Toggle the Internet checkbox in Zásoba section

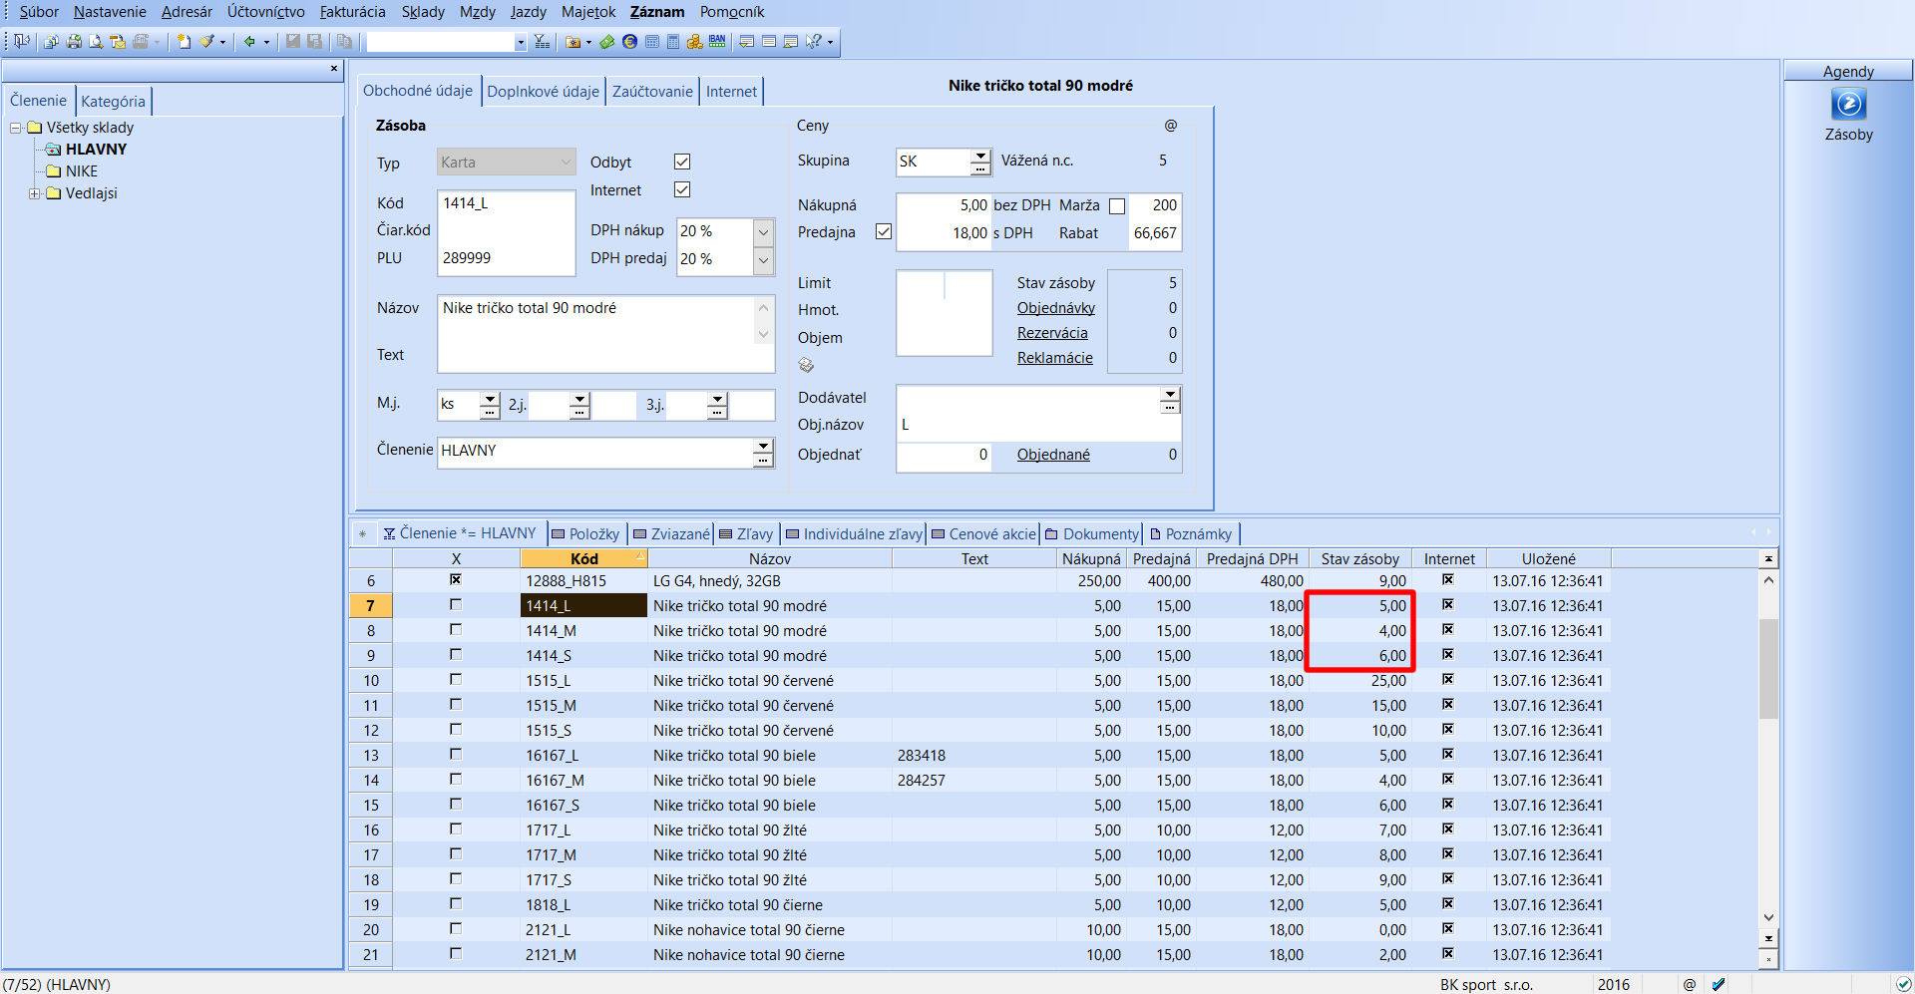point(682,189)
